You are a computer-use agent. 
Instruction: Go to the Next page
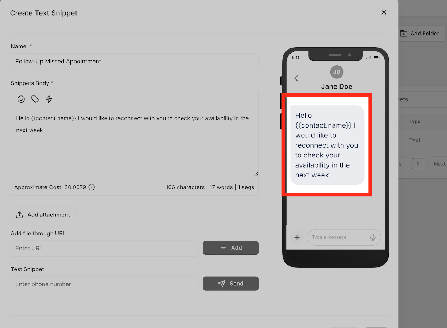pyautogui.click(x=439, y=164)
